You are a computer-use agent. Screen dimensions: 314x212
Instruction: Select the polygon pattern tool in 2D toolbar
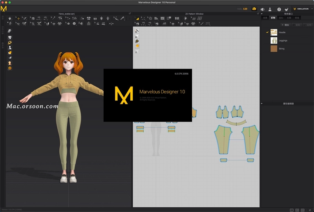click(156, 18)
